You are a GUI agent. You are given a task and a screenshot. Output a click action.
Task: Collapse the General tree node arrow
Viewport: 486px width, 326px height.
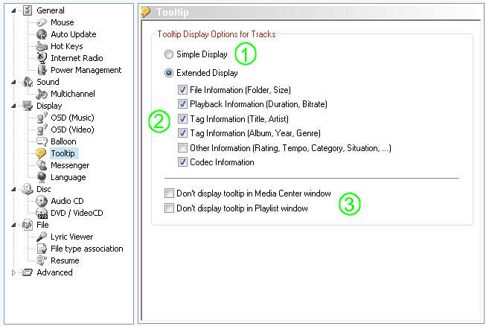[13, 11]
